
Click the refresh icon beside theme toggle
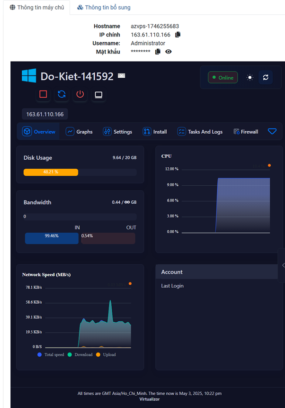point(266,77)
